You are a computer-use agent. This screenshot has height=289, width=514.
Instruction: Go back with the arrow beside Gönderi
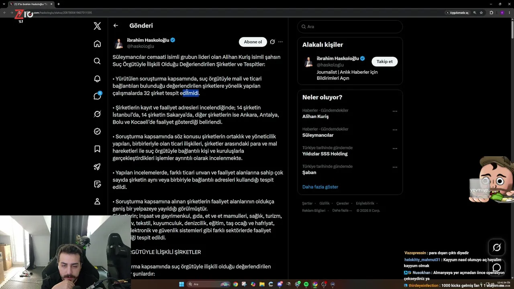[x=116, y=26]
